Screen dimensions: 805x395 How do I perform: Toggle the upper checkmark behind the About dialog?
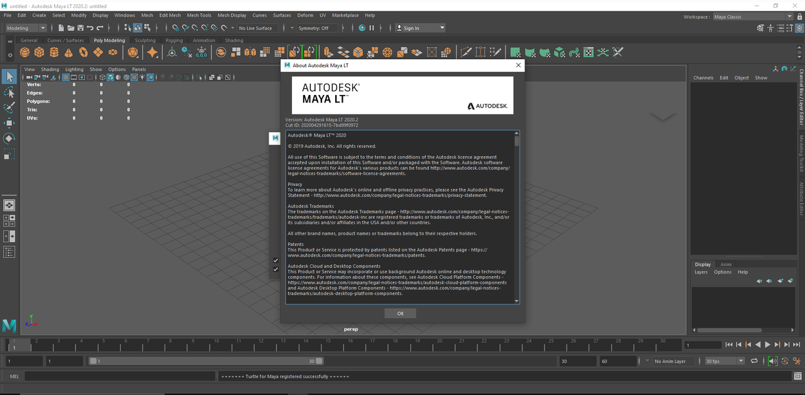click(x=275, y=260)
